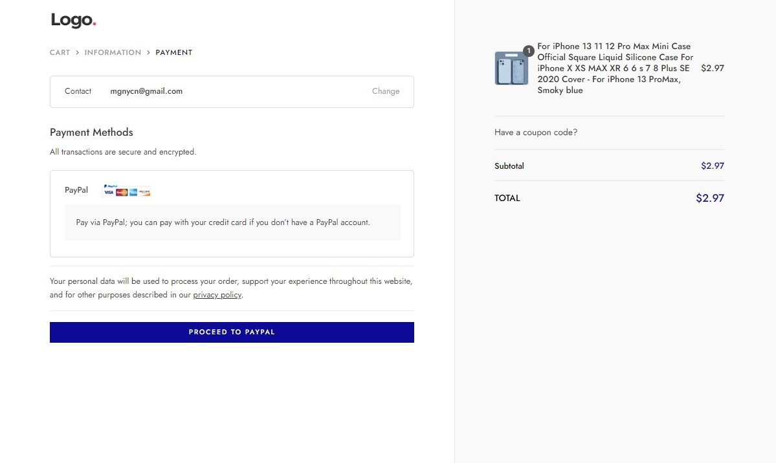Click the Payment Methods heading
This screenshot has width=776, height=463.
pos(91,132)
